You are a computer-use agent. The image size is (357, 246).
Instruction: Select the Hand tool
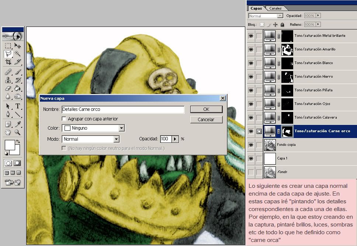coord(8,132)
